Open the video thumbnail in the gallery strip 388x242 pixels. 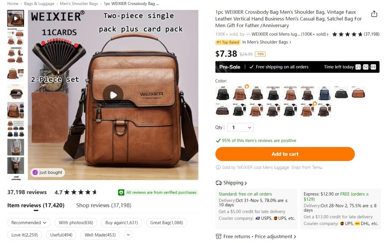16,18
